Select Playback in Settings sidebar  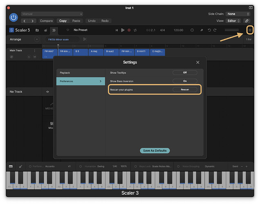(x=81, y=73)
